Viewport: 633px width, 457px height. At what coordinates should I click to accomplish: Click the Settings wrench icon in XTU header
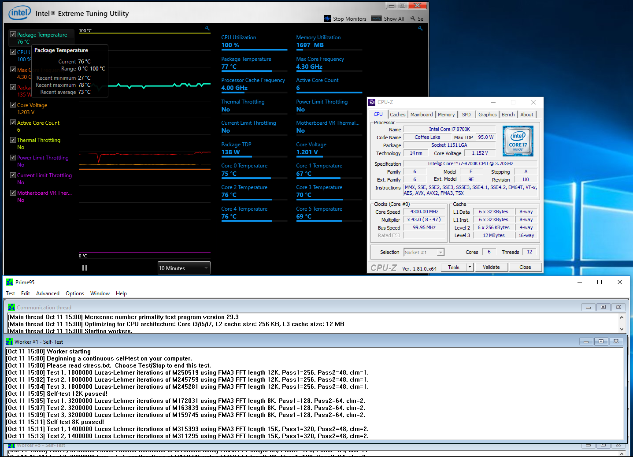413,19
